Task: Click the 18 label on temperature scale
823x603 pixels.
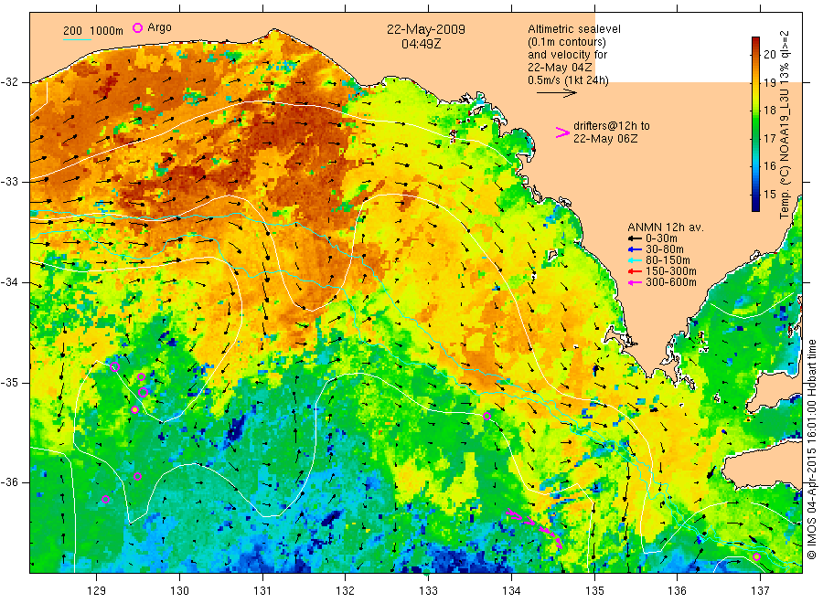Action: pos(769,111)
